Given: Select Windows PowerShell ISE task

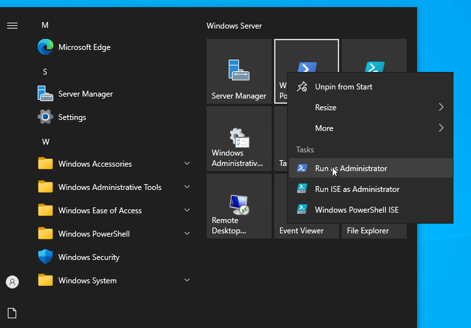Looking at the screenshot, I should point(371,209).
